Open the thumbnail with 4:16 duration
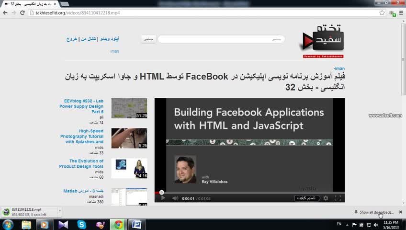Screen dimensions: 406x230 pos(129,168)
